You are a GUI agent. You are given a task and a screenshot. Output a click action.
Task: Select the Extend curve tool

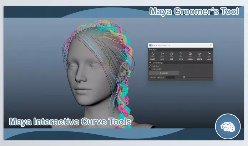coord(199,56)
